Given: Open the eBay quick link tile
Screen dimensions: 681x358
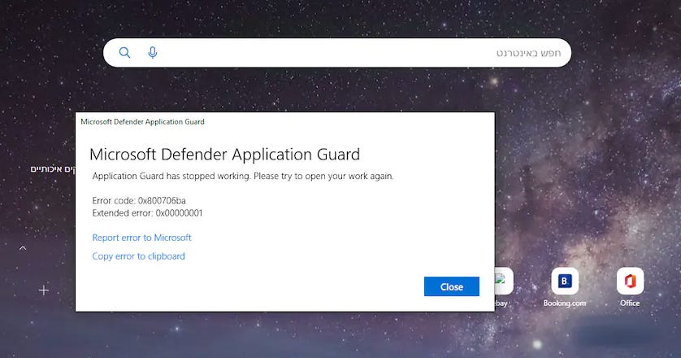Looking at the screenshot, I should 504,281.
